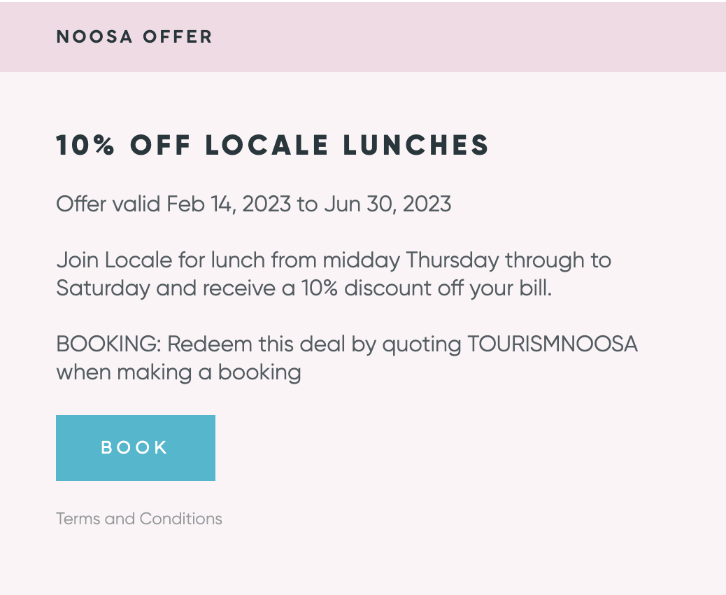The image size is (726, 595).
Task: Click the TOURISMNOOSA promo code text
Action: pos(553,344)
